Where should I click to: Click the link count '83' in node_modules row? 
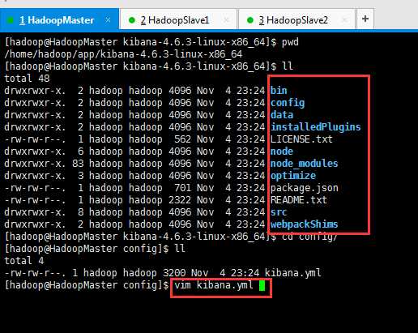pos(78,164)
